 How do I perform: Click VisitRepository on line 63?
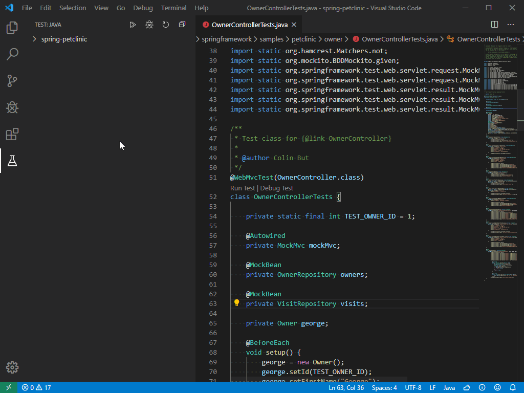(x=307, y=303)
